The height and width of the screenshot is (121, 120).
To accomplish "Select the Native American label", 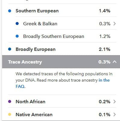I will coord(34,114).
